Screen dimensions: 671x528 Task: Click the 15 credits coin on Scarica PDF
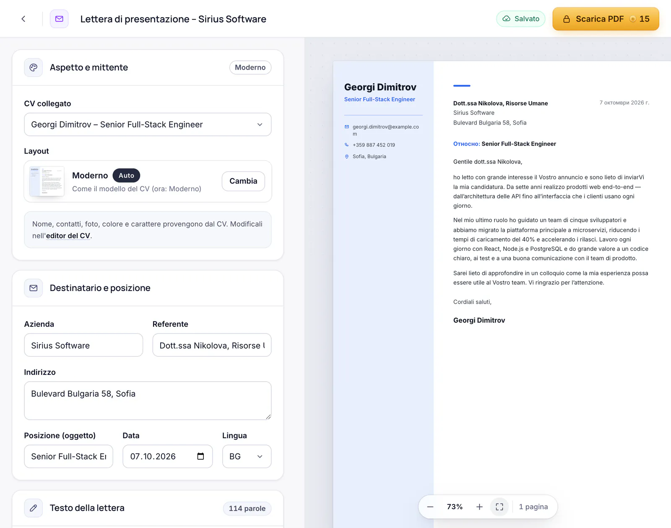633,19
